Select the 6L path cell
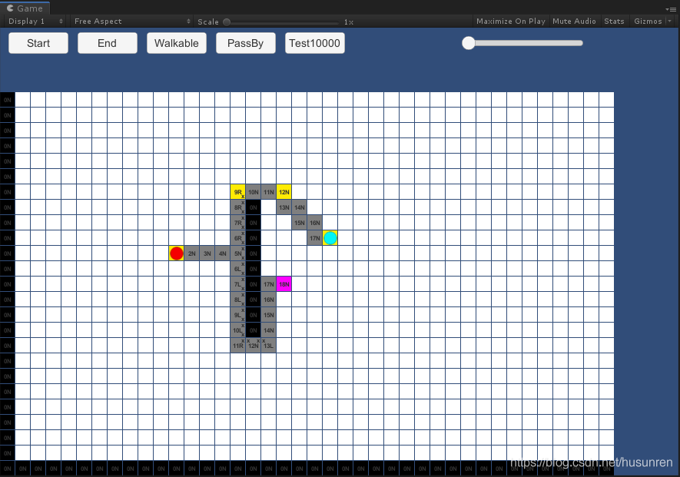Viewport: 680px width, 477px height. coord(237,269)
